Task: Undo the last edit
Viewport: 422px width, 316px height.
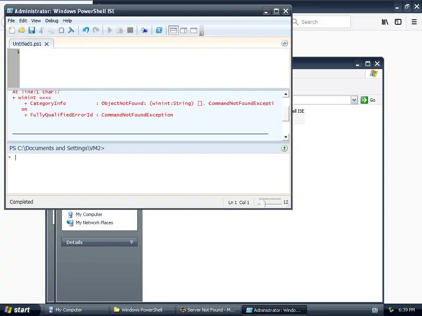Action: pyautogui.click(x=86, y=30)
